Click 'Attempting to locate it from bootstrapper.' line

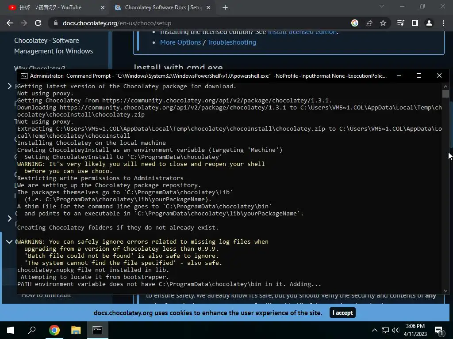pos(95,277)
